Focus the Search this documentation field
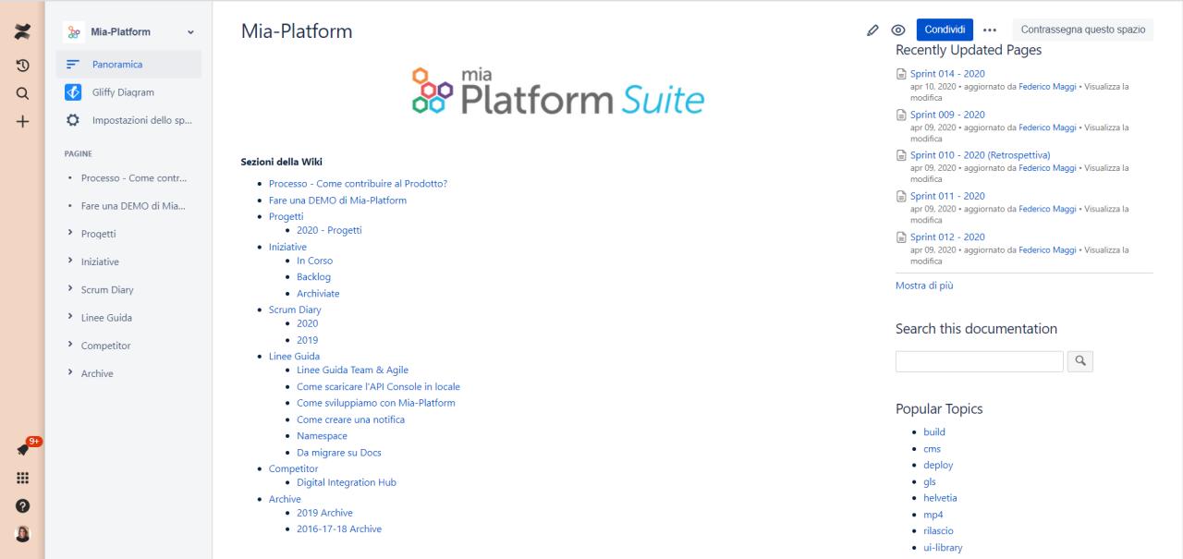This screenshot has width=1183, height=559. point(979,361)
